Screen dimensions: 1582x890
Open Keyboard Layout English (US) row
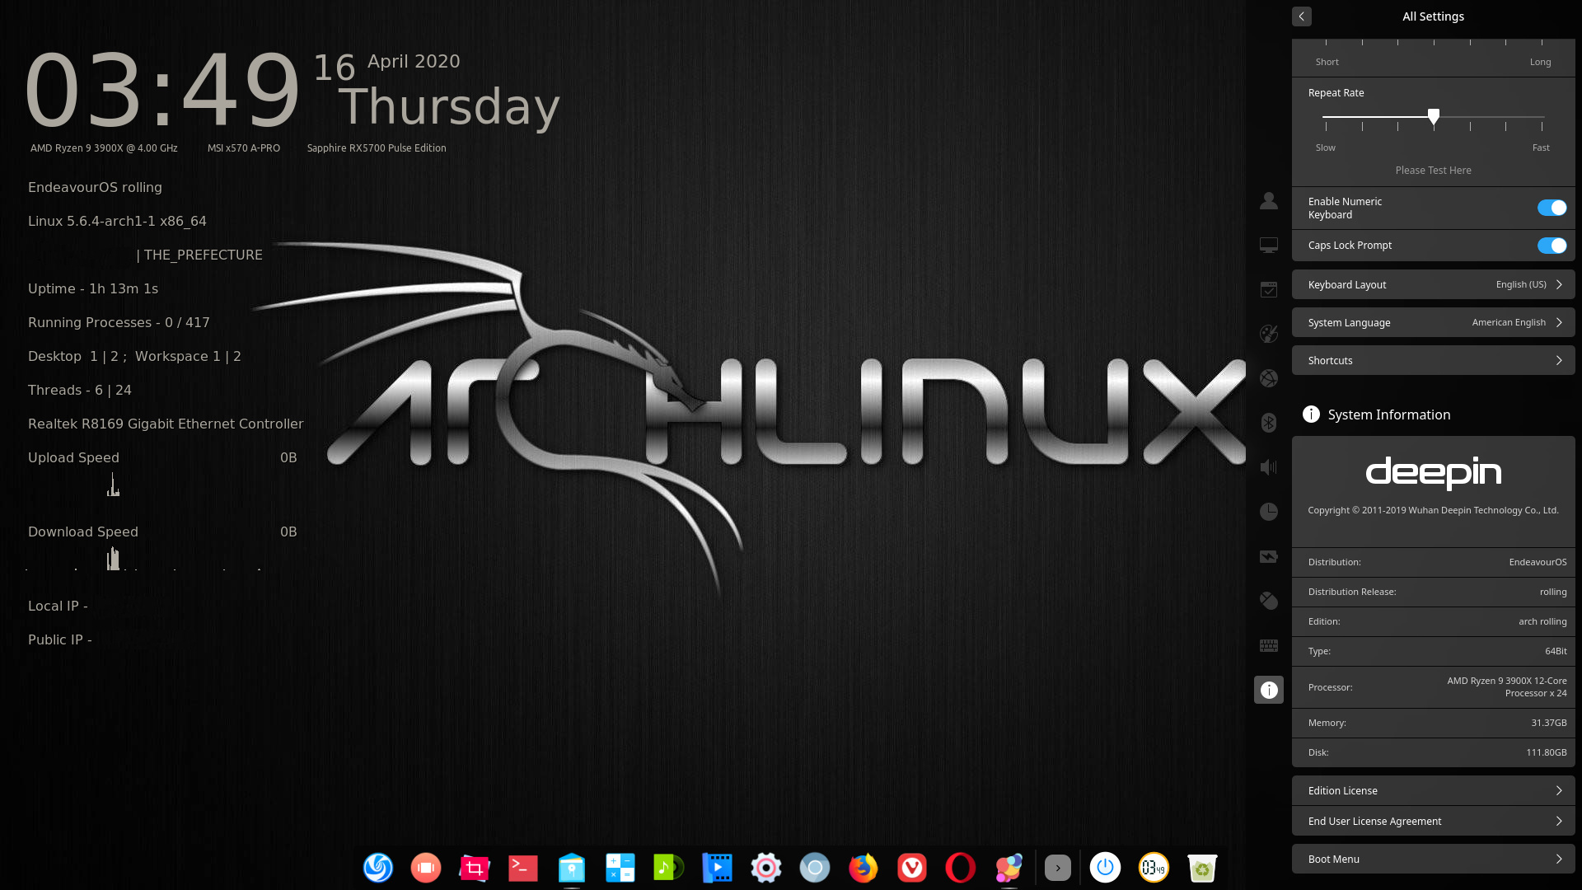[1433, 284]
